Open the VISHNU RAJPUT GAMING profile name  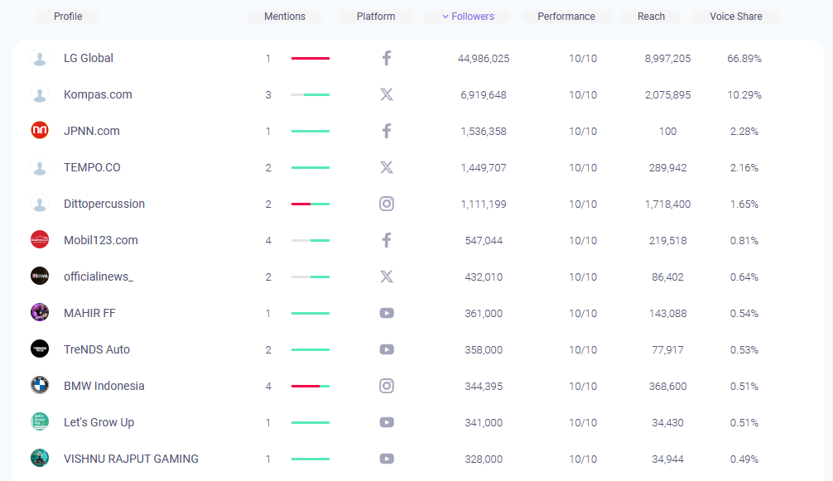pos(131,459)
